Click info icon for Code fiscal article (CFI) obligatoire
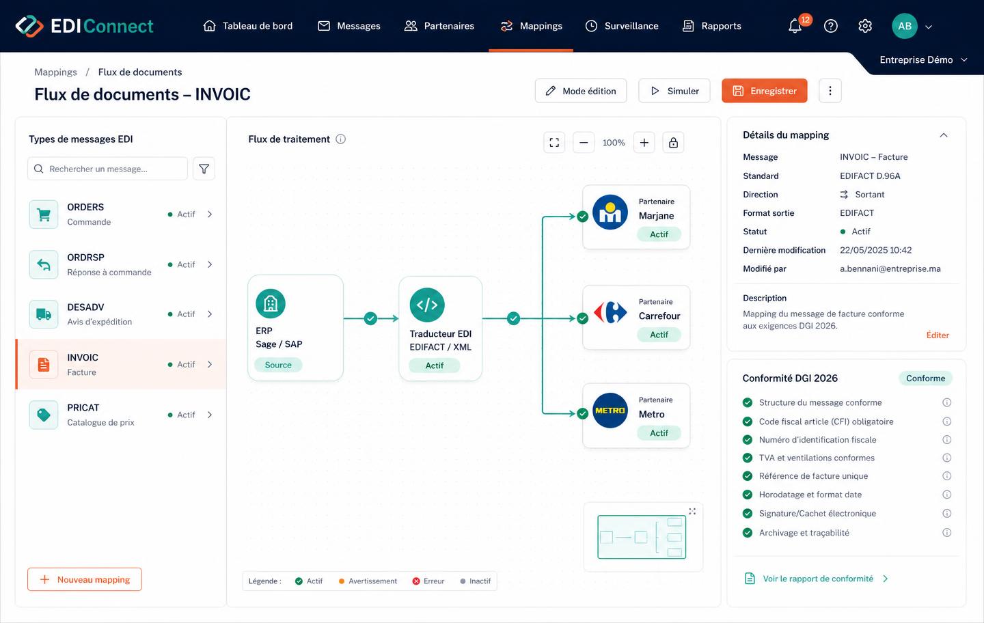This screenshot has height=623, width=984. tap(947, 421)
